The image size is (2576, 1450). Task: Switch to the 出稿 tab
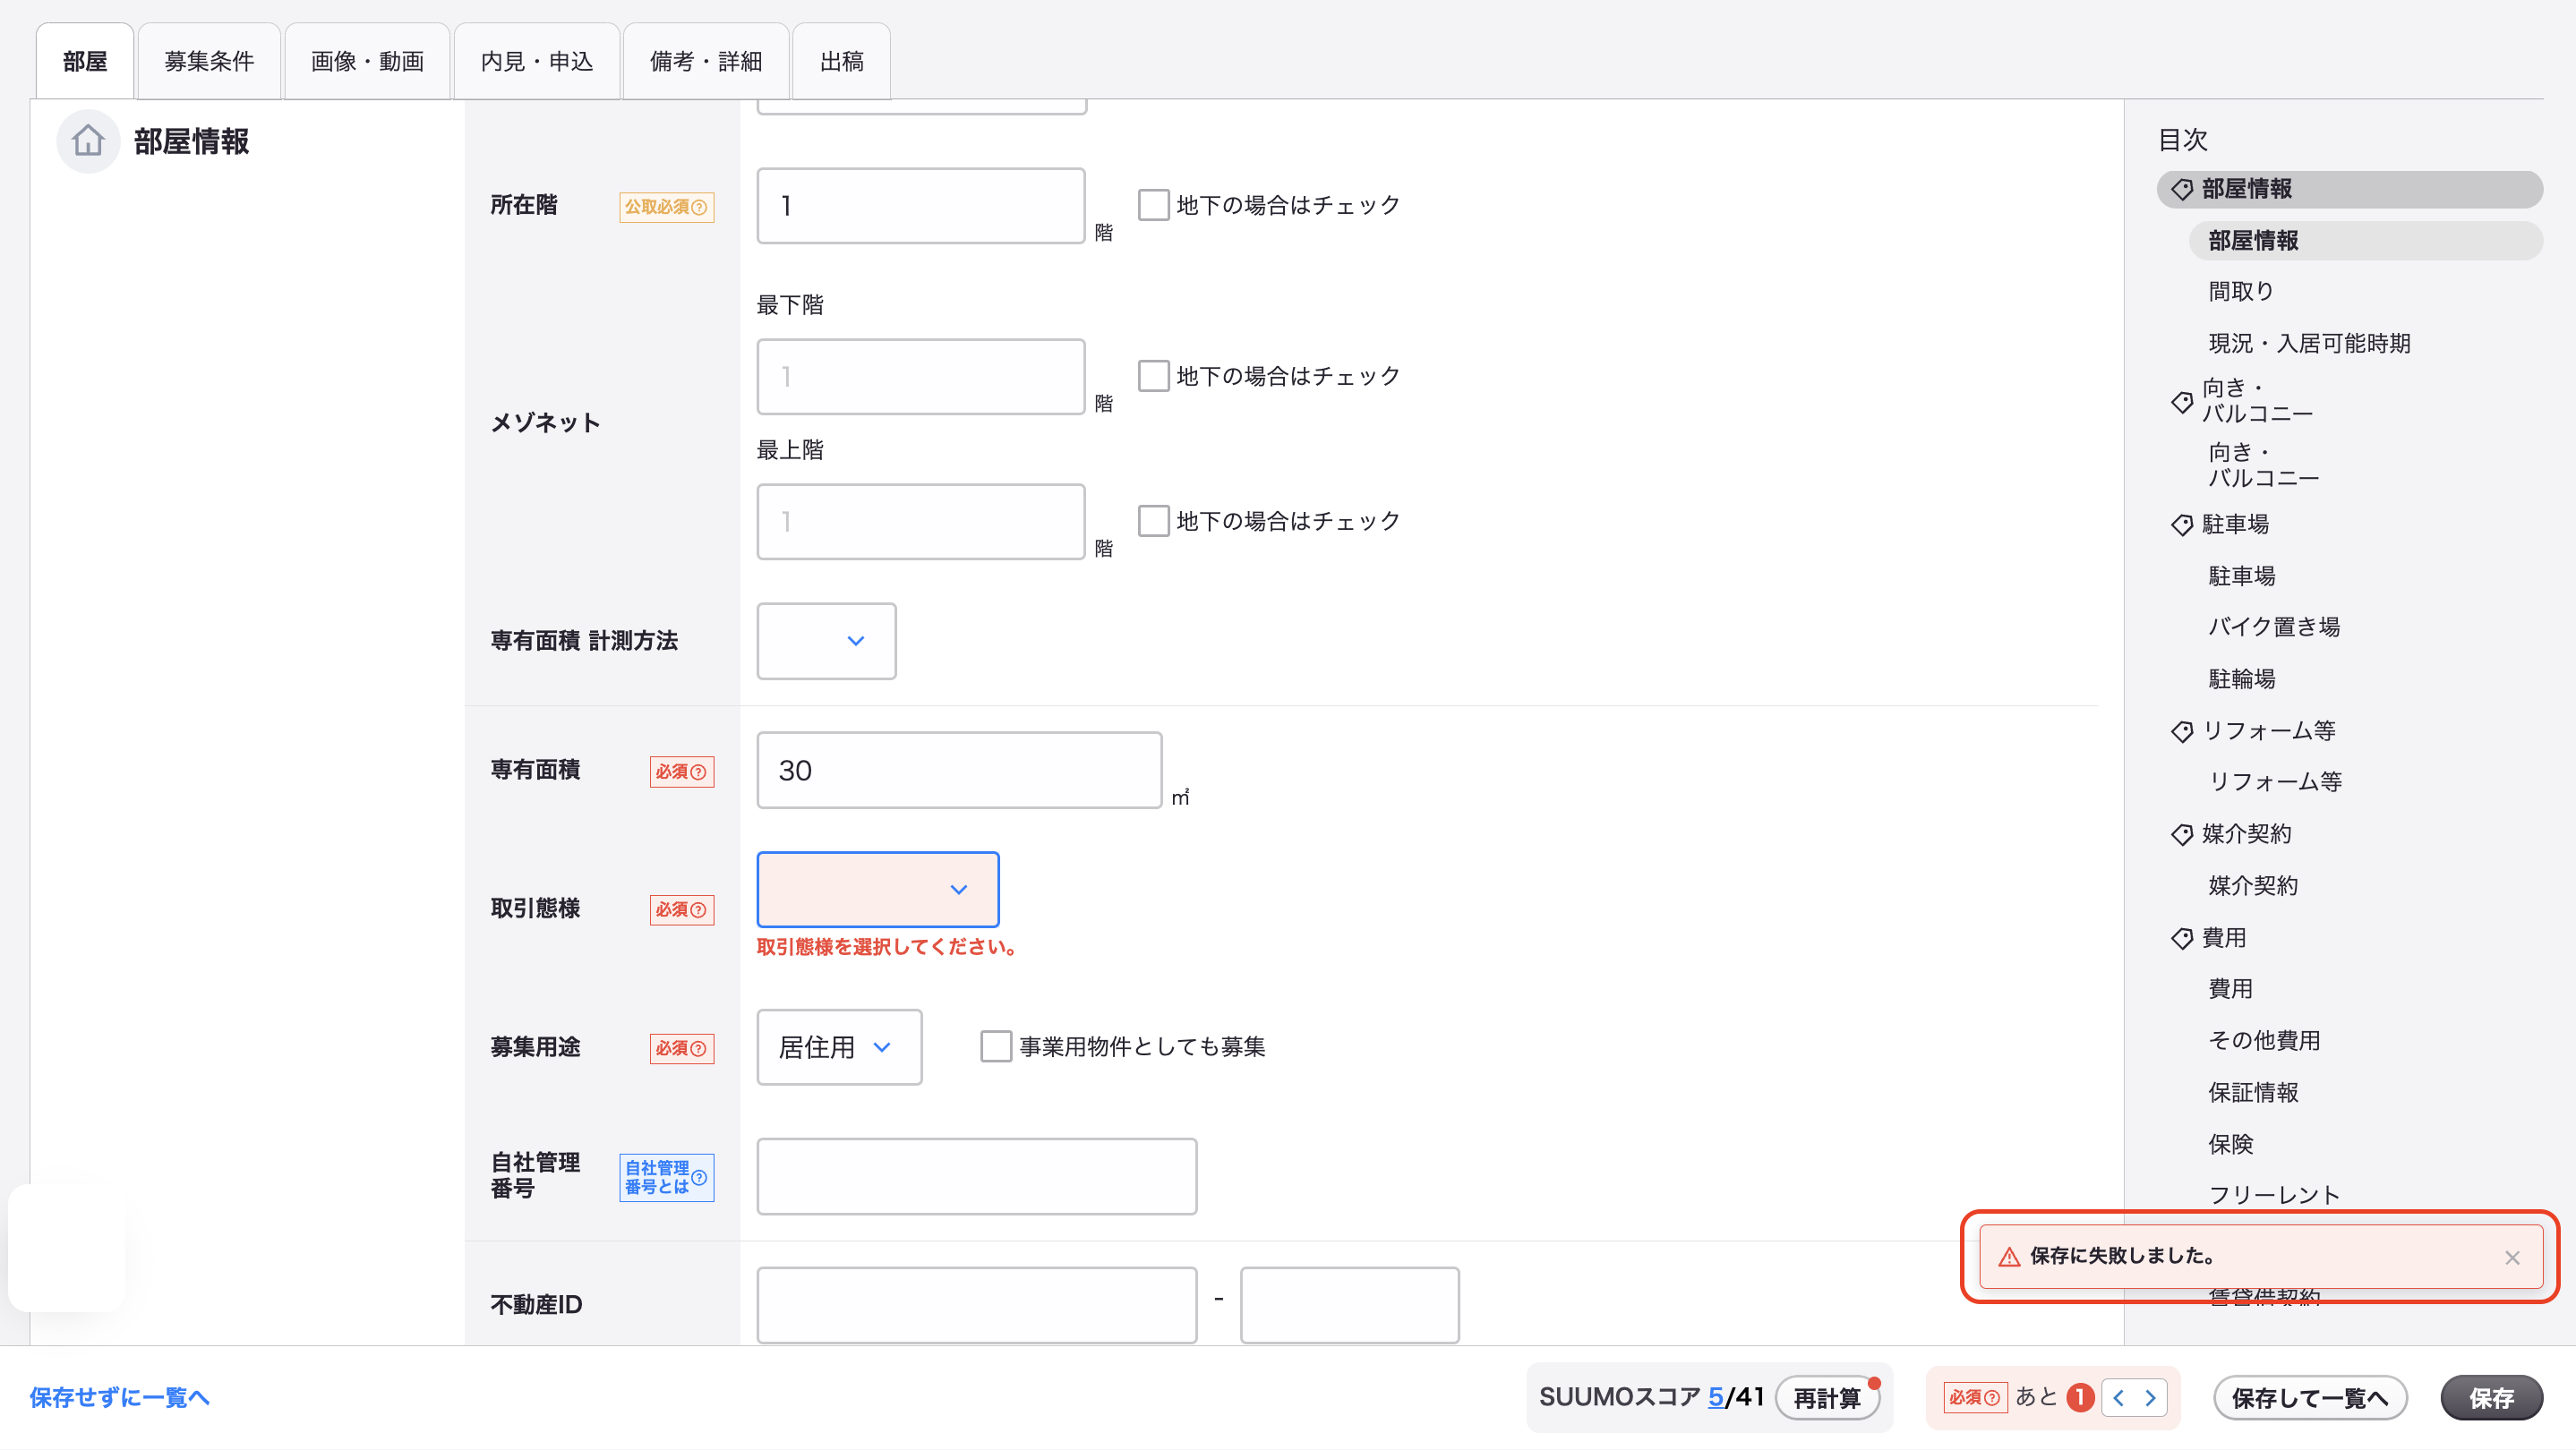click(842, 61)
